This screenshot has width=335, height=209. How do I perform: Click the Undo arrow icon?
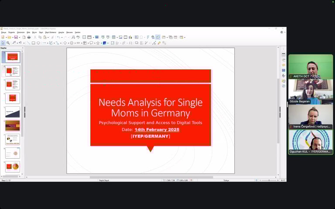coord(58,38)
